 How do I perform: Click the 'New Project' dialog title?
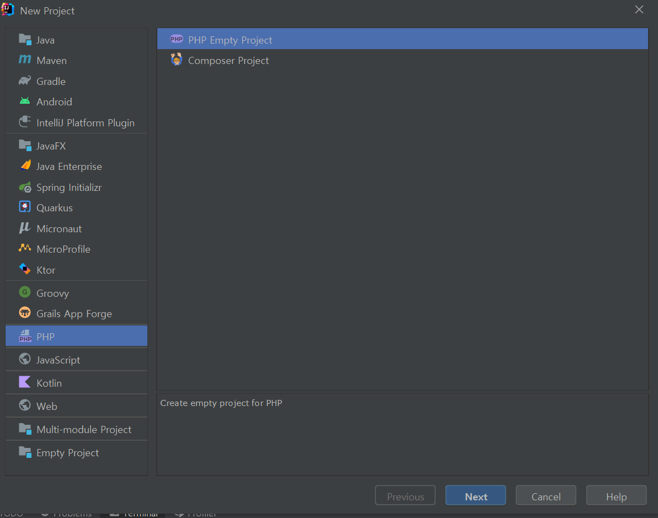pyautogui.click(x=47, y=11)
